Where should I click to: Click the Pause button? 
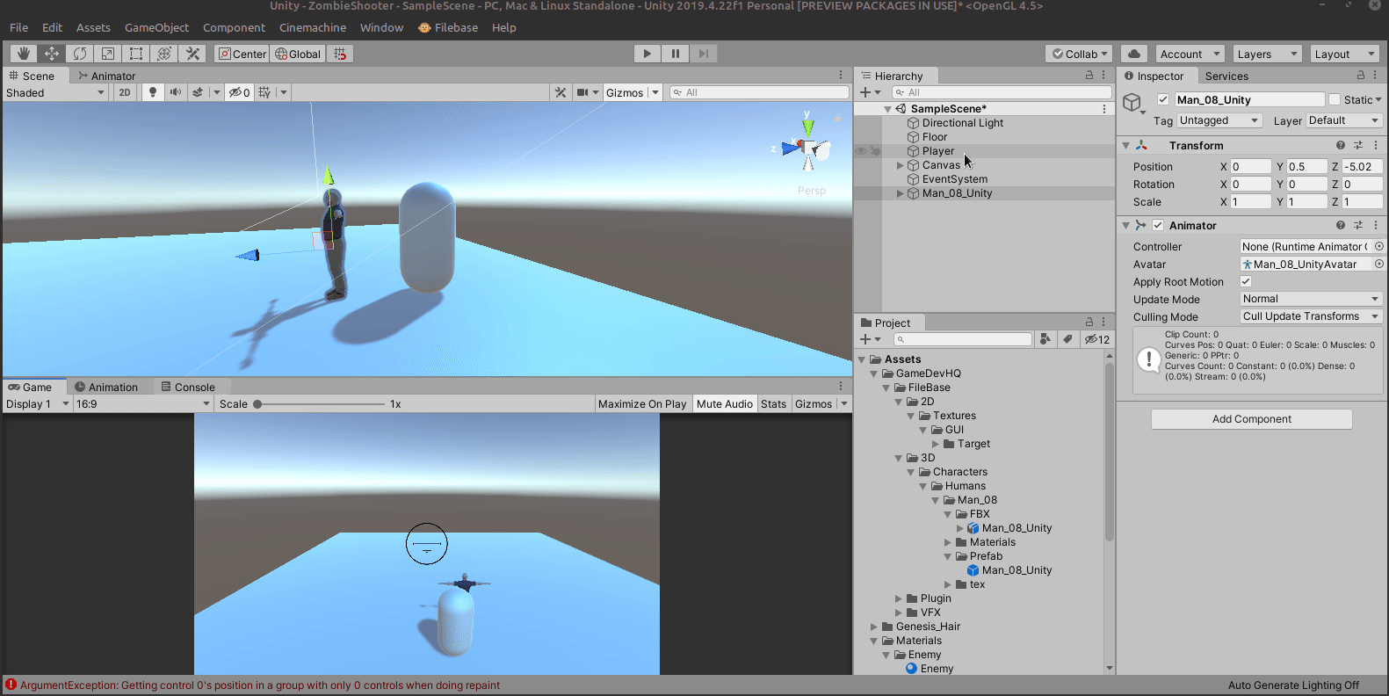(x=676, y=54)
